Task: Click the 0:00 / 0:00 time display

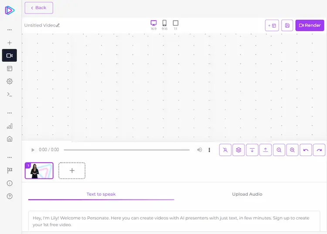Action: pos(49,150)
